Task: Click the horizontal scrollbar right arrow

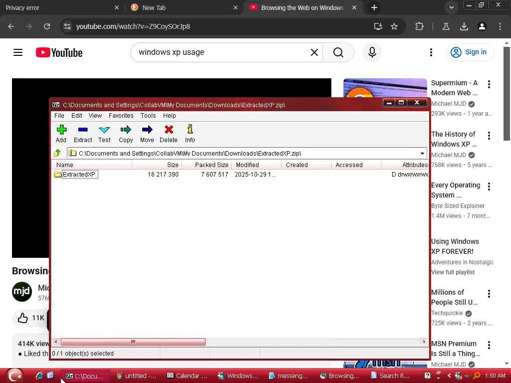Action: [x=424, y=342]
